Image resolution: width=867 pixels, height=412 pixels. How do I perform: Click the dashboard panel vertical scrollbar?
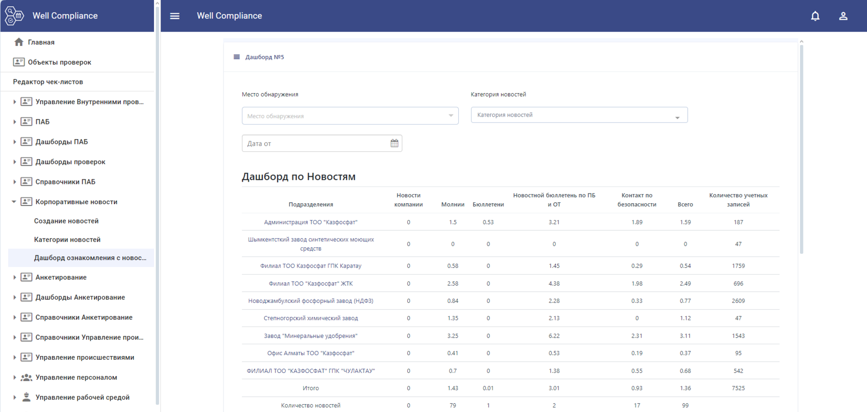802,149
